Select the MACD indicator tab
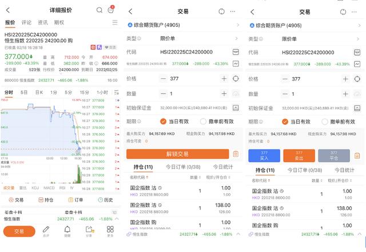The width and height of the screenshot is (366, 252). pos(49,188)
